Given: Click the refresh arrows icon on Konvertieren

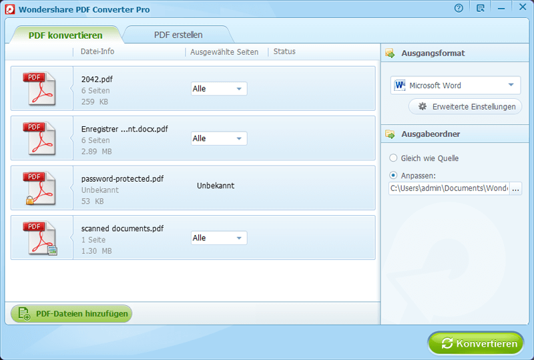Looking at the screenshot, I should pyautogui.click(x=447, y=343).
